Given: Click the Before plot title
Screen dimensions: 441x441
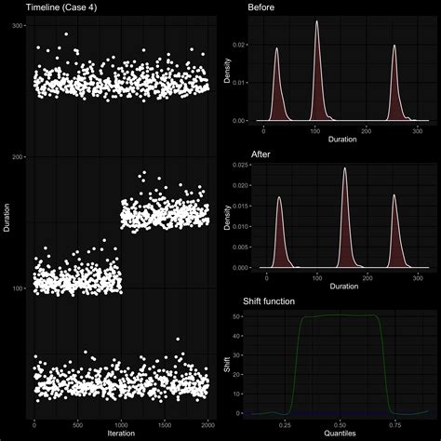Looking at the screenshot, I should [261, 7].
